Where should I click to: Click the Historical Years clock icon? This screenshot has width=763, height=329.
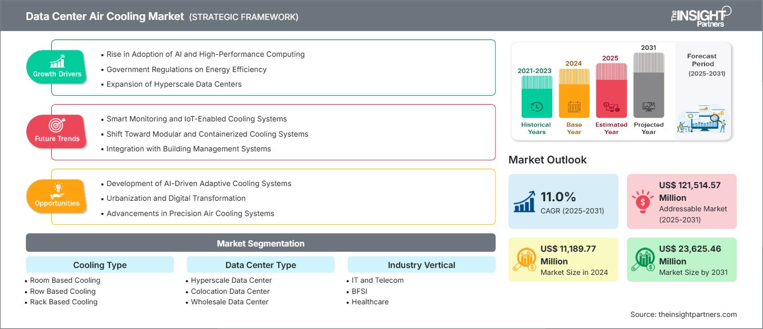click(x=536, y=107)
